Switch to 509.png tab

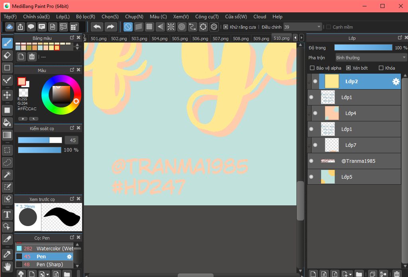261,39
